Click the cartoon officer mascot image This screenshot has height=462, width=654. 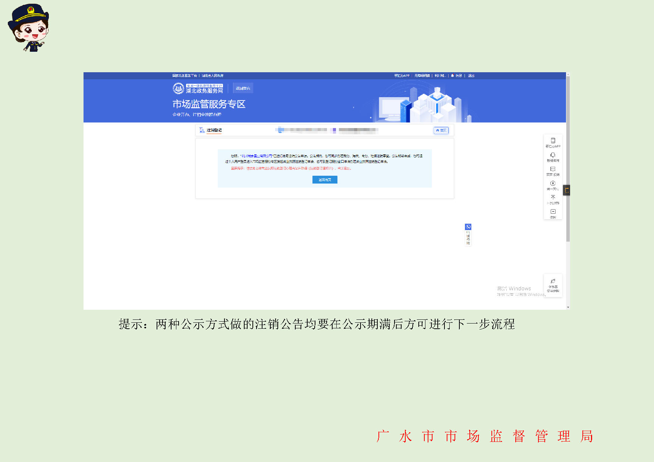(28, 28)
